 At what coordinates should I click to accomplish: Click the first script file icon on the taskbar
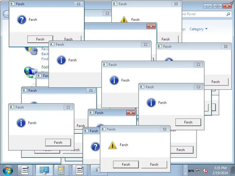tap(25, 170)
